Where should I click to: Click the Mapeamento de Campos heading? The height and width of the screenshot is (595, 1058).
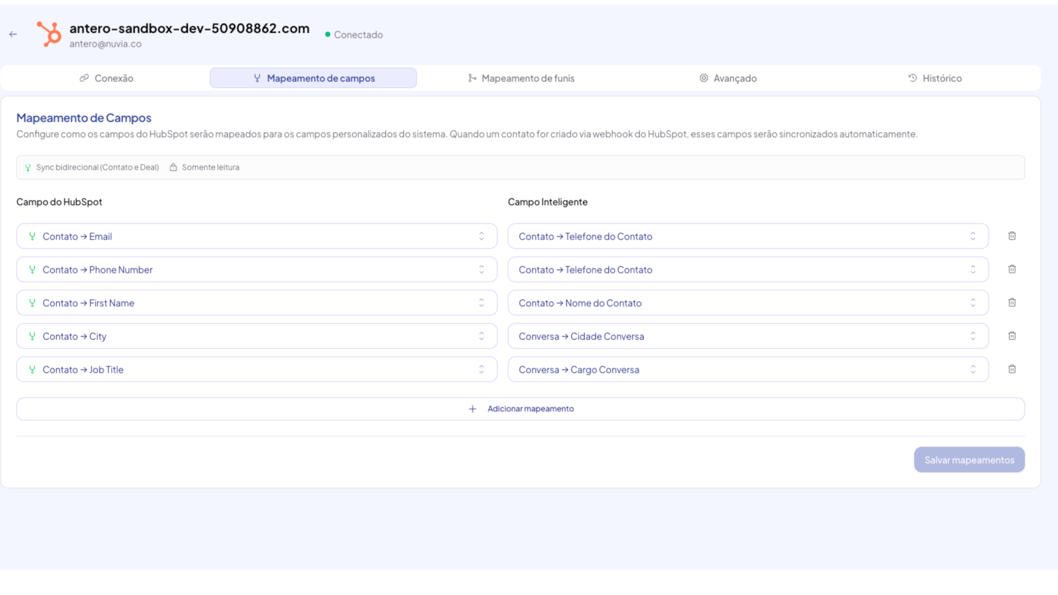pyautogui.click(x=84, y=118)
